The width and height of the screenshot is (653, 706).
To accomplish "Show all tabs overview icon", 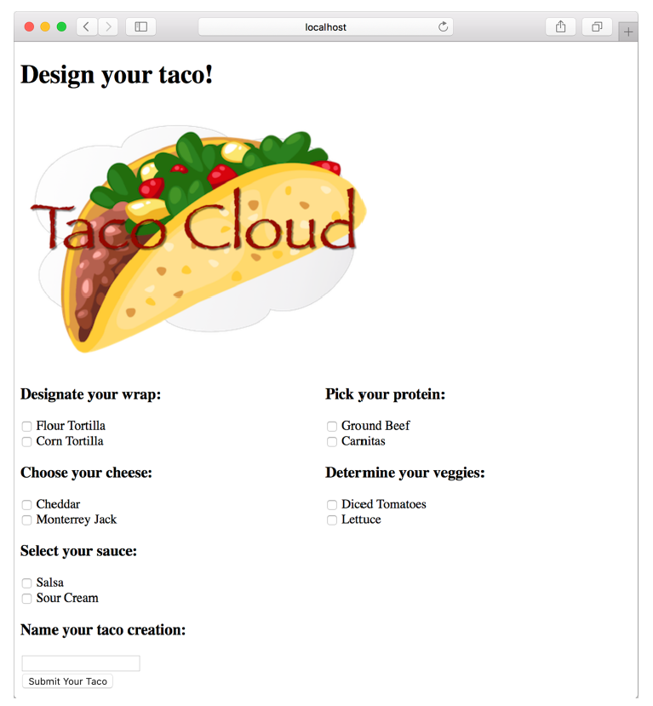I will click(597, 27).
